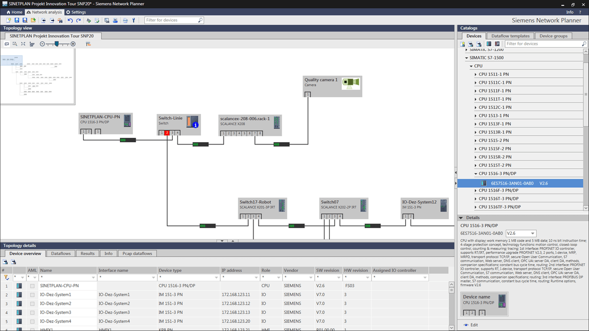Click the report with green checkmark icon
The image size is (589, 331).
(97, 20)
